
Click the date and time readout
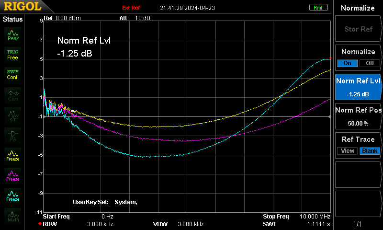187,8
